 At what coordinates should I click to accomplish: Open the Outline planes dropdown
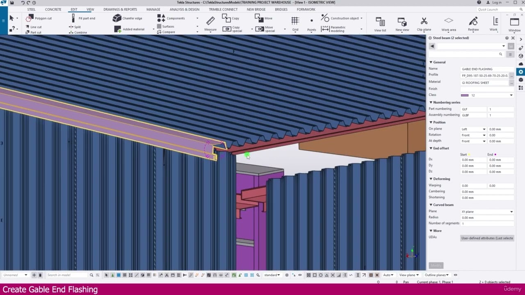(x=437, y=275)
